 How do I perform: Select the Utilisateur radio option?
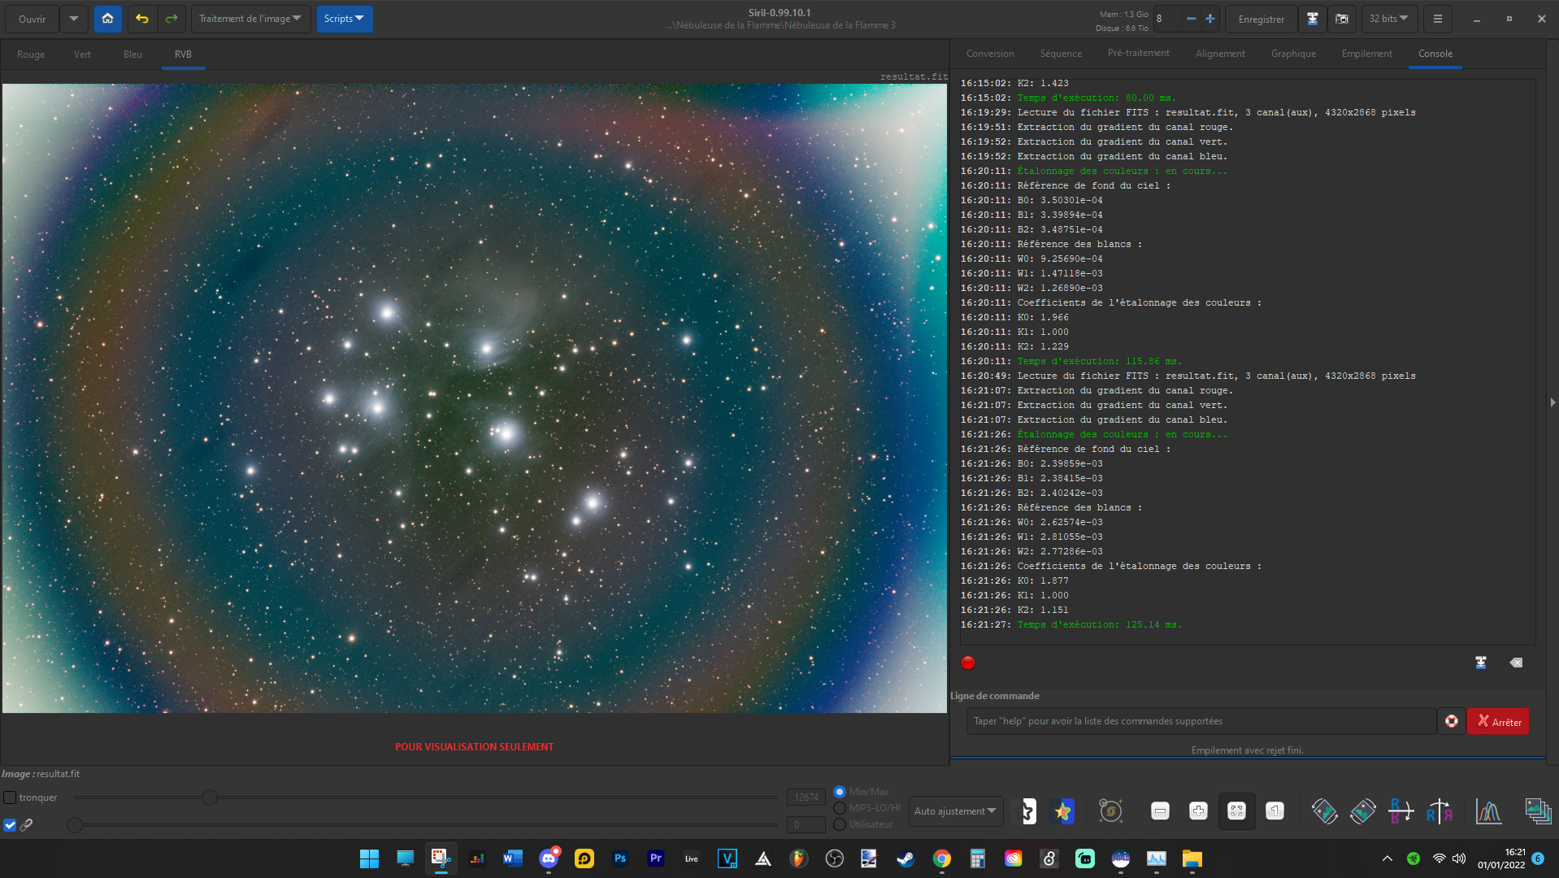pos(840,824)
